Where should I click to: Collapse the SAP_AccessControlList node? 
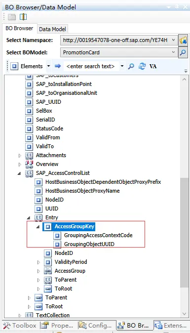pyautogui.click(x=19, y=173)
